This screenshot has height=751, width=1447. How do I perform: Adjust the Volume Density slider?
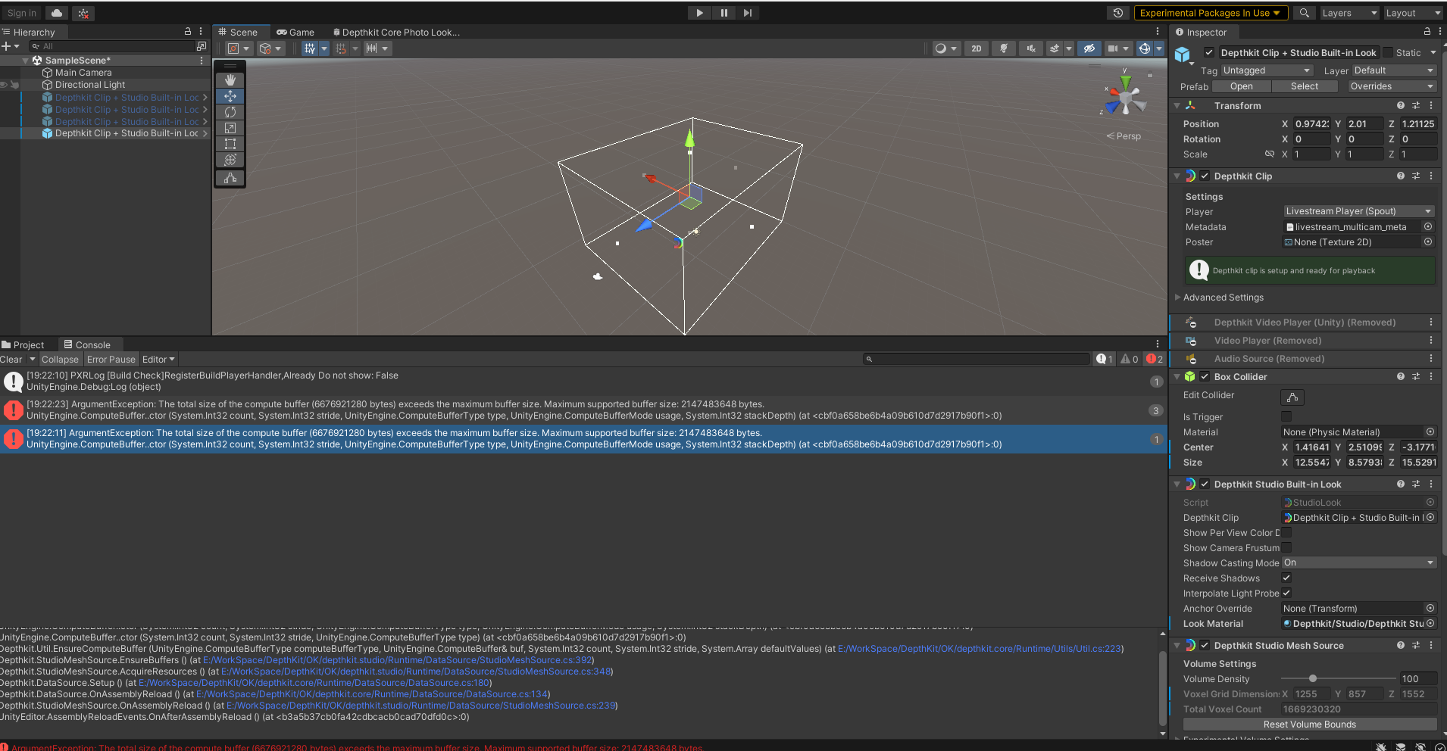point(1313,679)
